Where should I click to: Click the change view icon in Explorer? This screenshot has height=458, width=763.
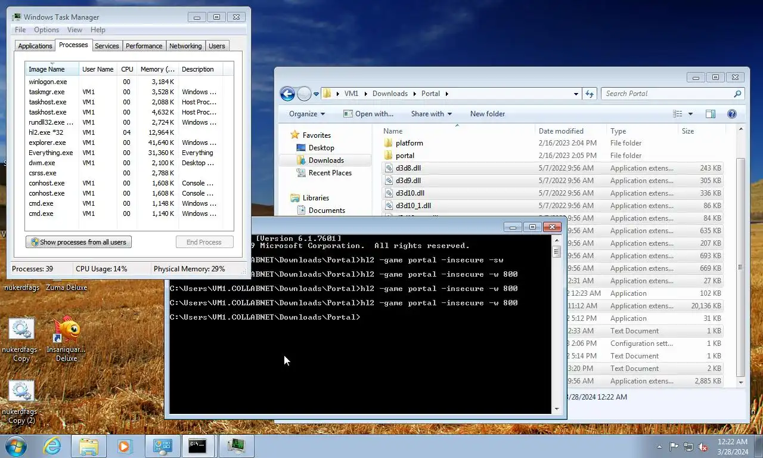click(678, 114)
